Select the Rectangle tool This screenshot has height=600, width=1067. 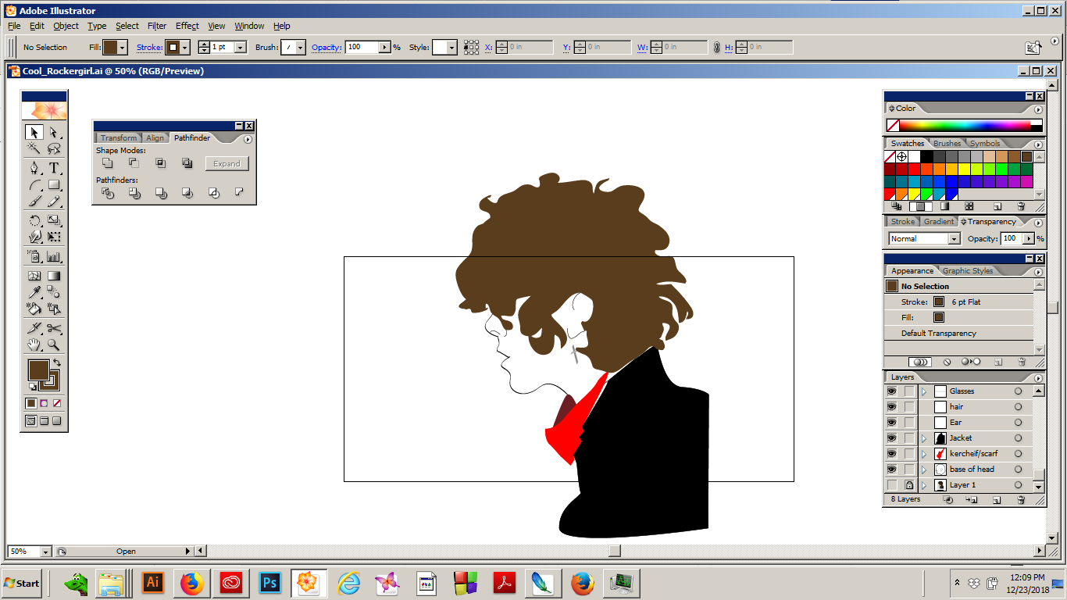tap(54, 185)
